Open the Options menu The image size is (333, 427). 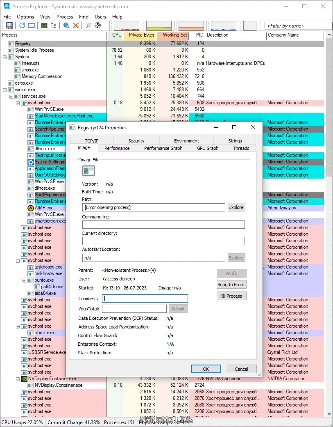click(25, 17)
